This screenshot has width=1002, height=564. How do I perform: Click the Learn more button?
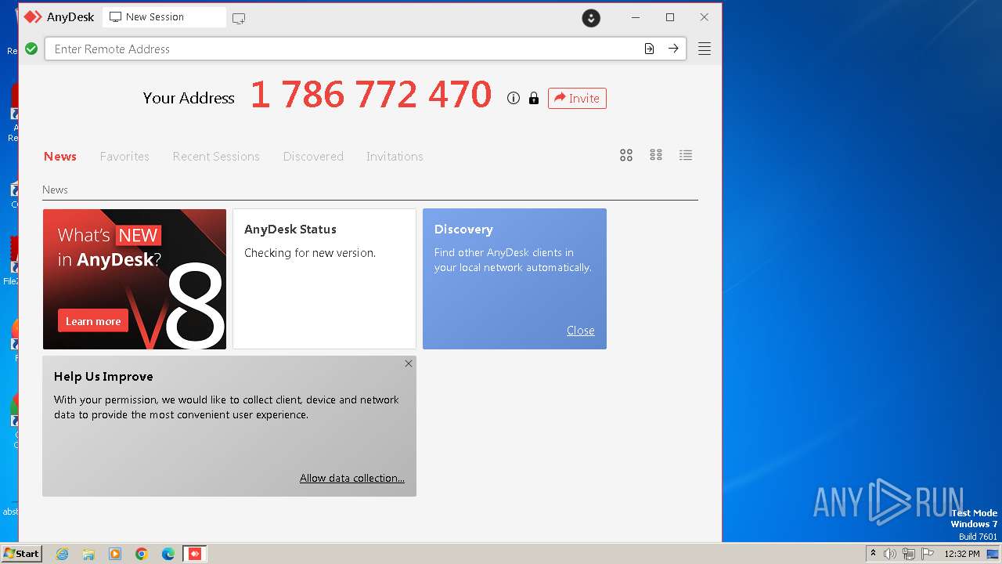[x=93, y=321]
